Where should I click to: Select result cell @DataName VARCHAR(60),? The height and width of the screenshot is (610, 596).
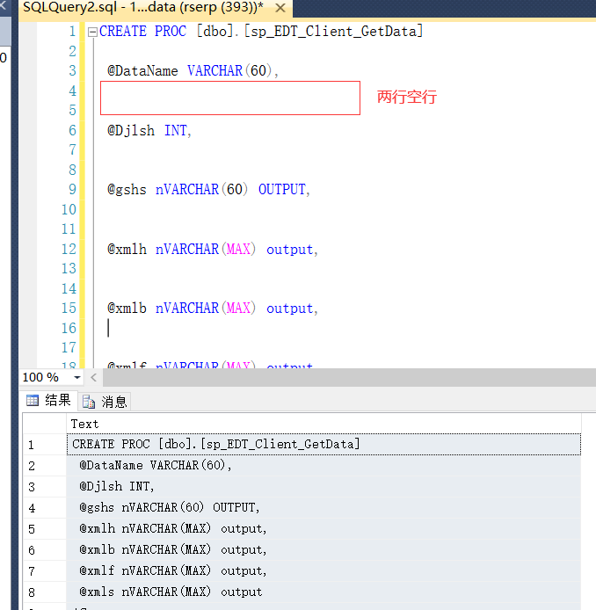click(x=323, y=465)
